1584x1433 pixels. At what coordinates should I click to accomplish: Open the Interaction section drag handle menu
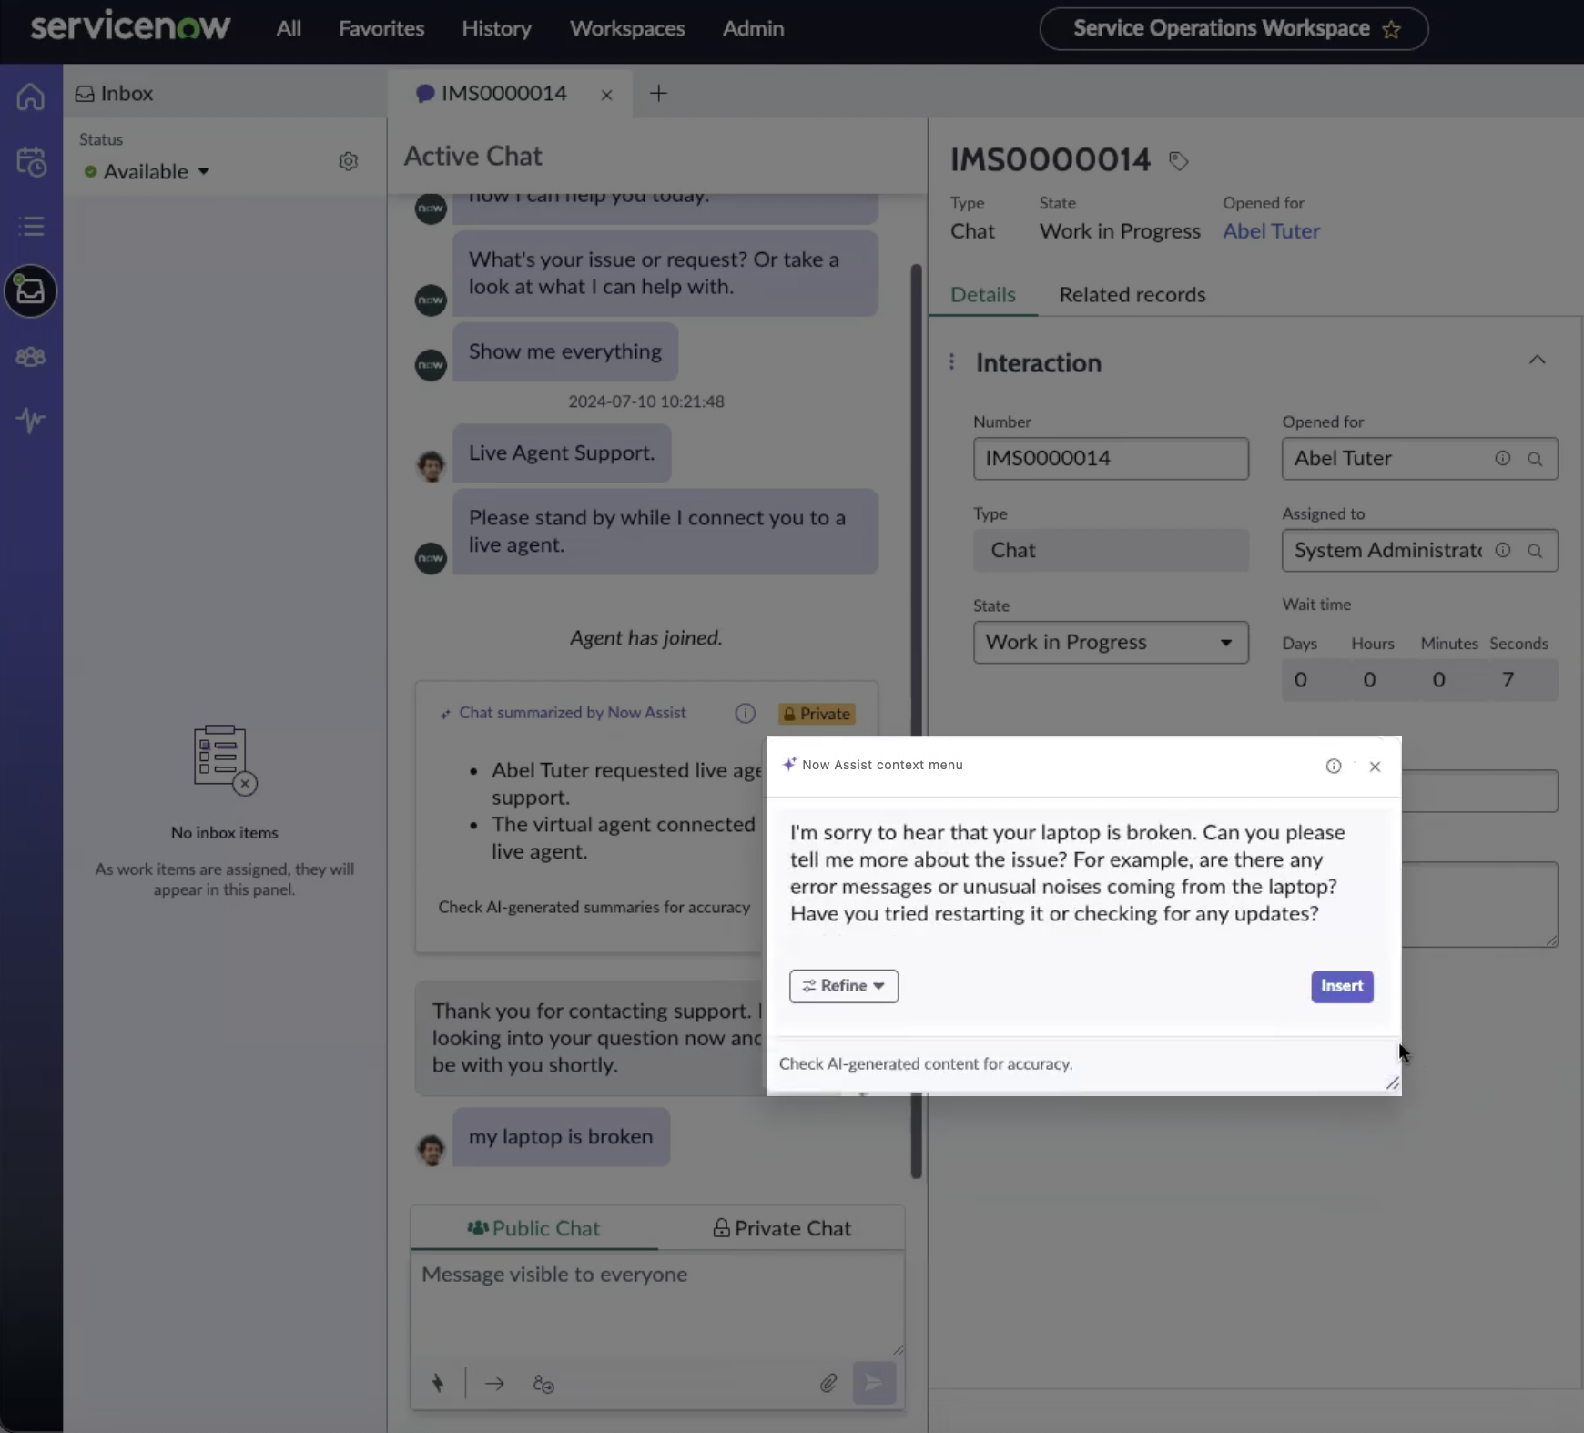(951, 362)
